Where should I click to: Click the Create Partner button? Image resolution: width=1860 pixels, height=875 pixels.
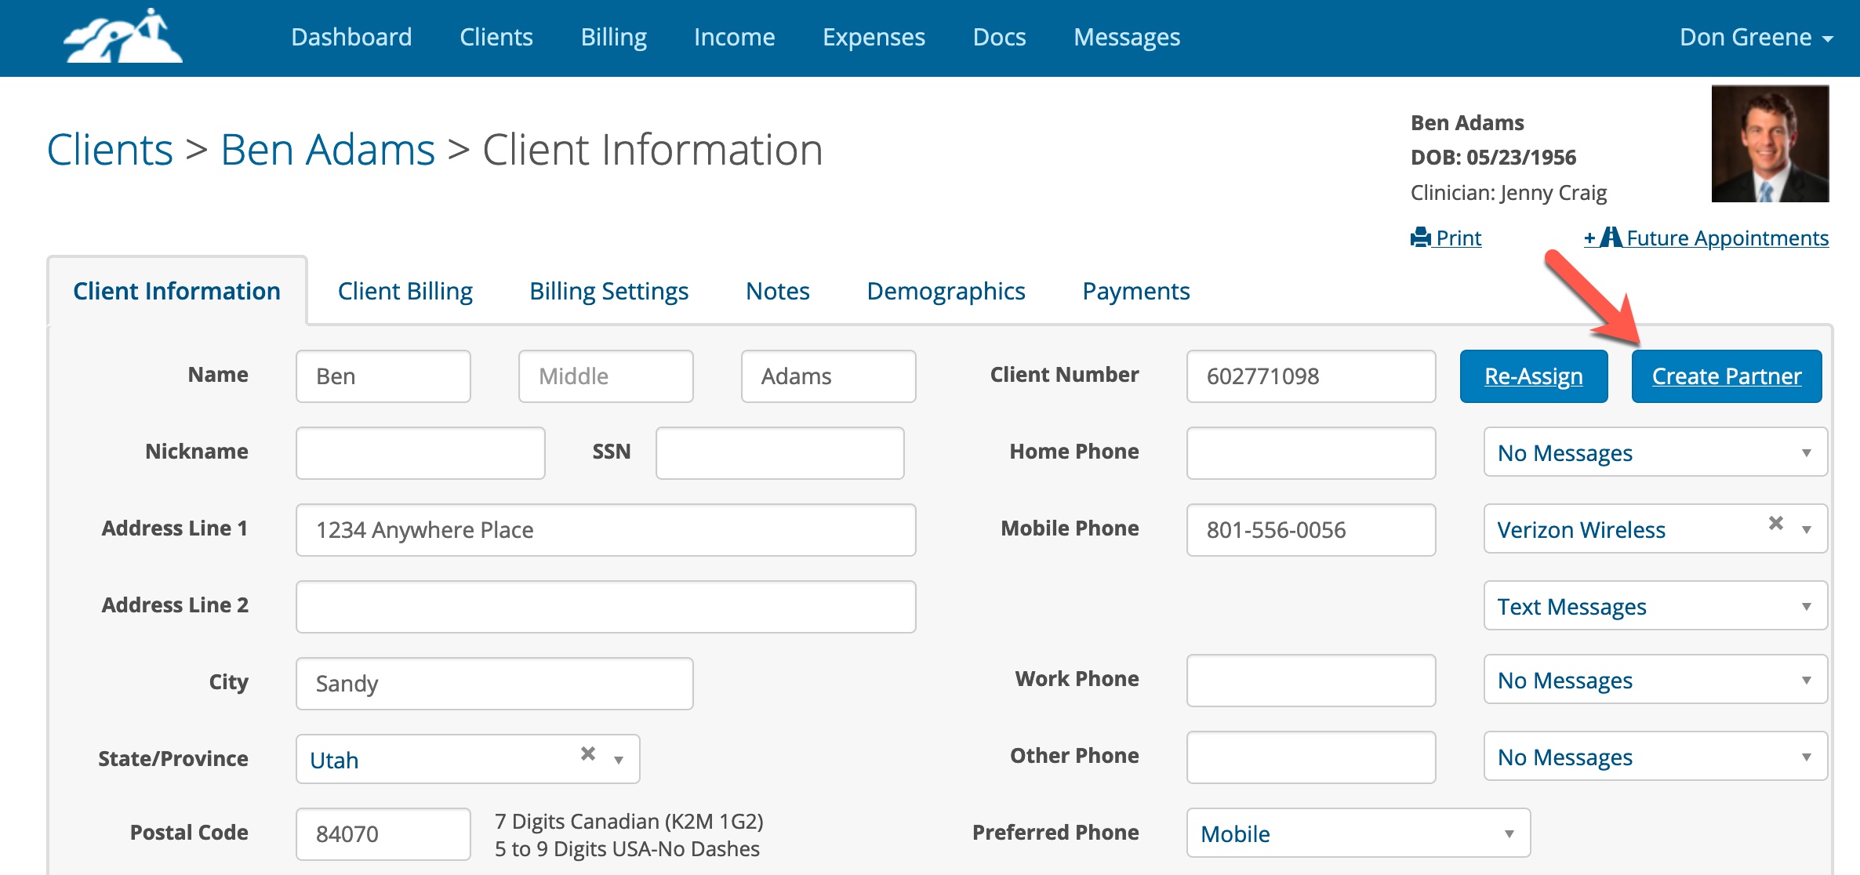click(x=1726, y=376)
